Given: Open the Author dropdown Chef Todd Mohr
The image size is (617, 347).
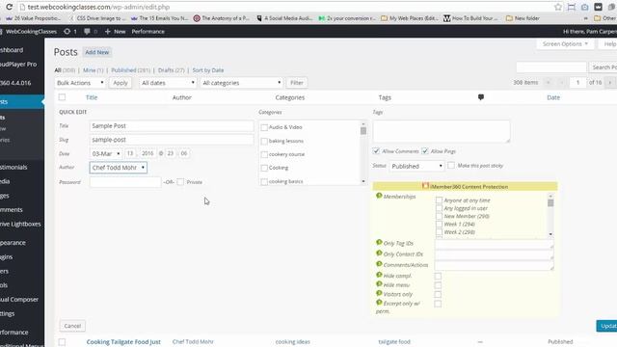Looking at the screenshot, I should point(118,167).
